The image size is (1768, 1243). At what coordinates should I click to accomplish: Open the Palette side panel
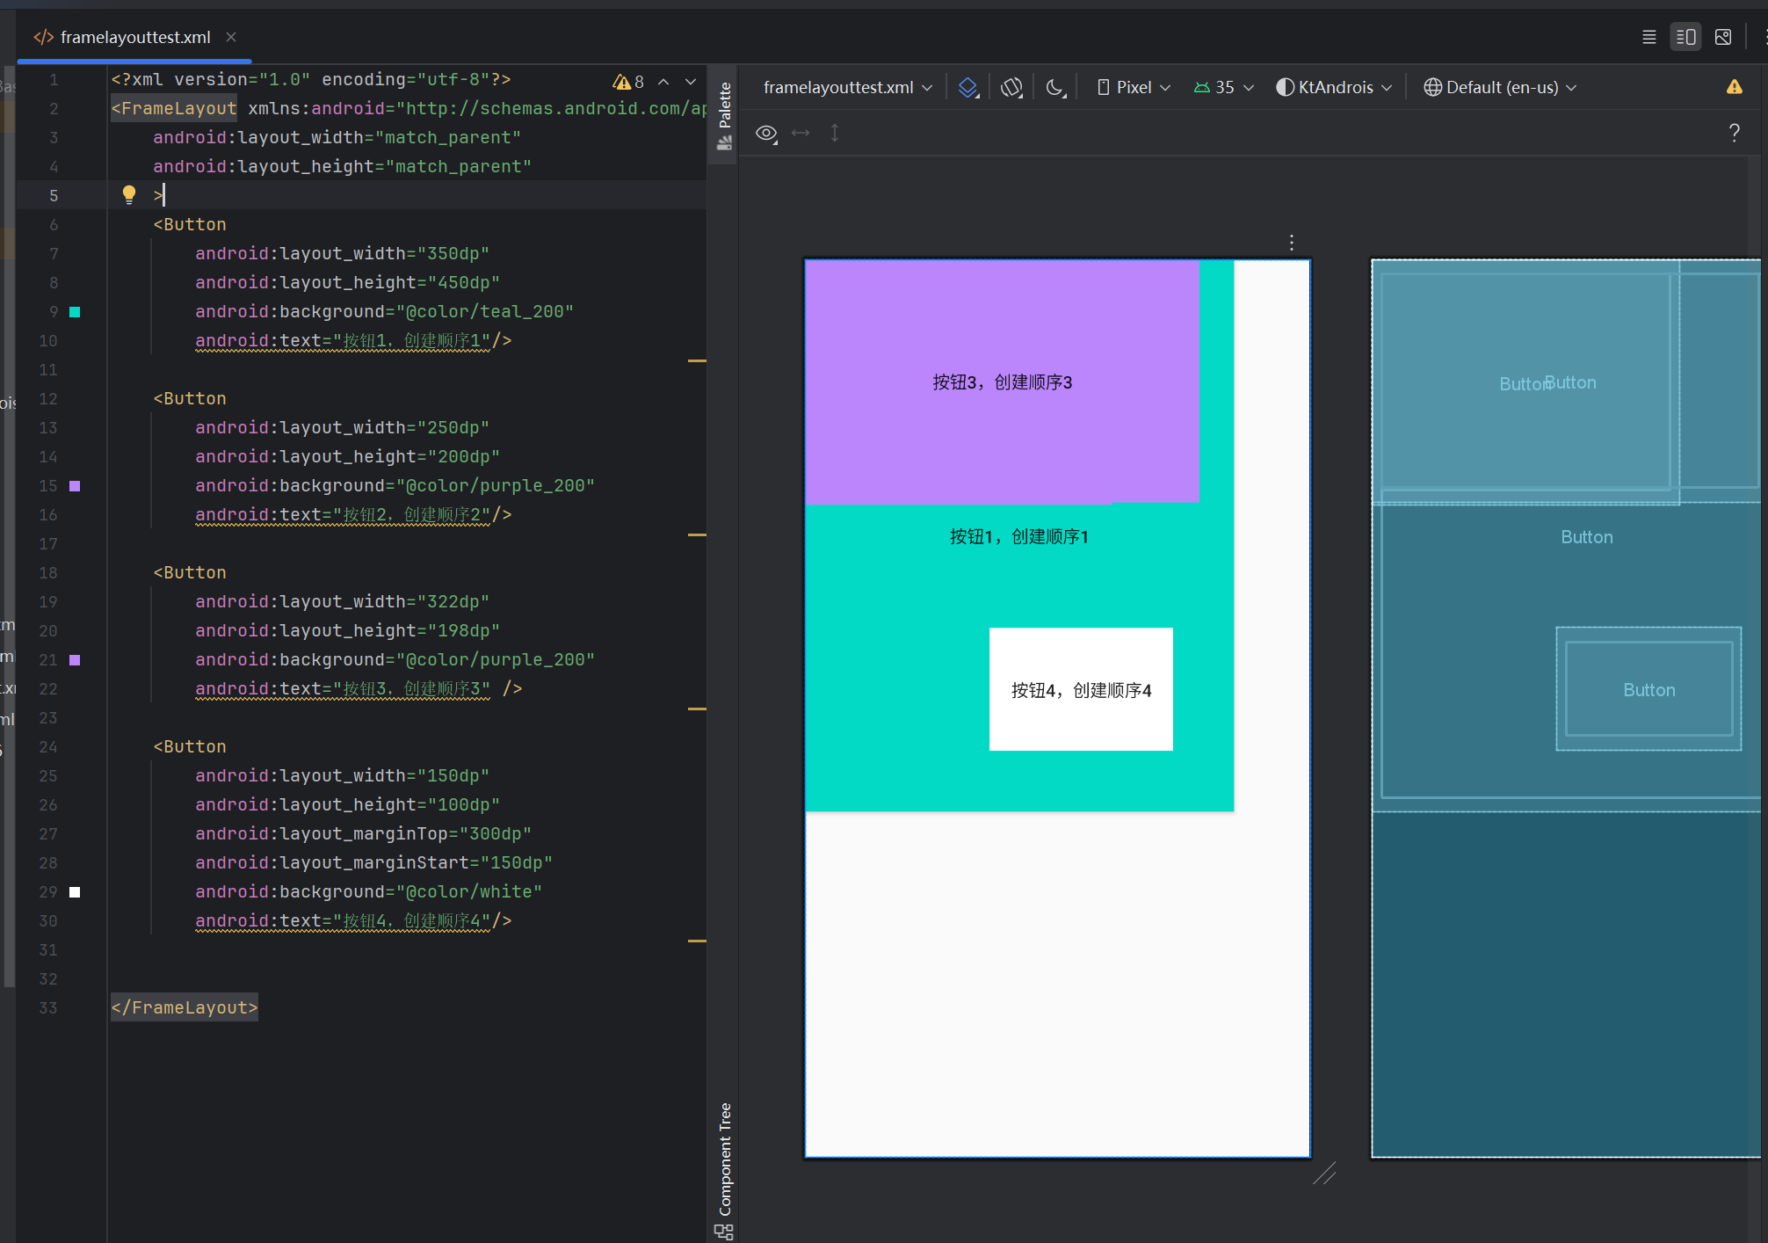[x=724, y=115]
